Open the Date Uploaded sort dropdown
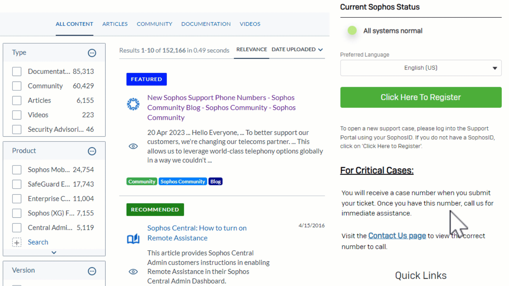 tap(297, 50)
